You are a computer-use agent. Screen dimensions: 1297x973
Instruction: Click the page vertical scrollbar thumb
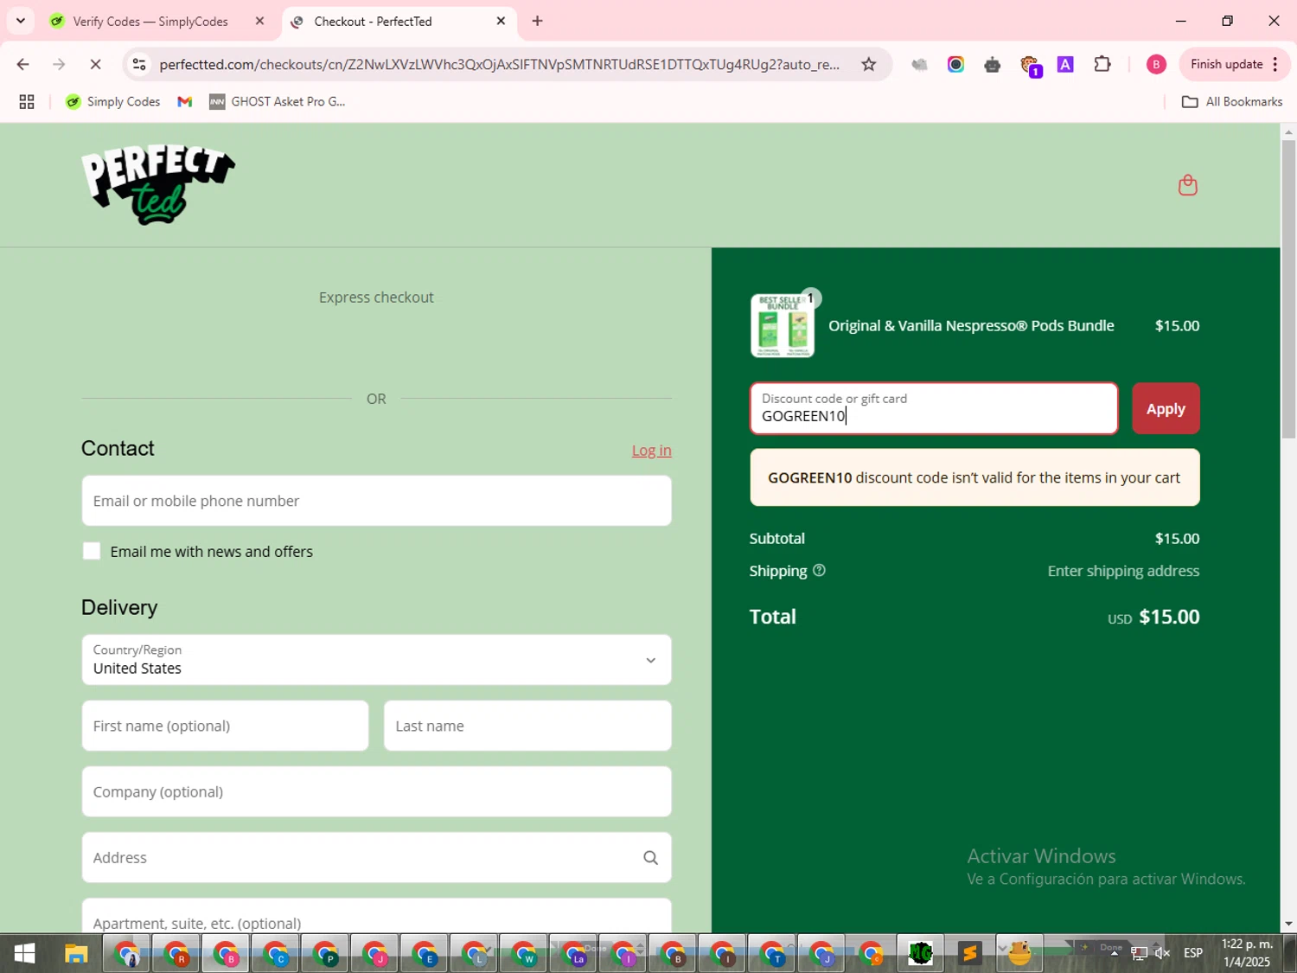(1288, 289)
